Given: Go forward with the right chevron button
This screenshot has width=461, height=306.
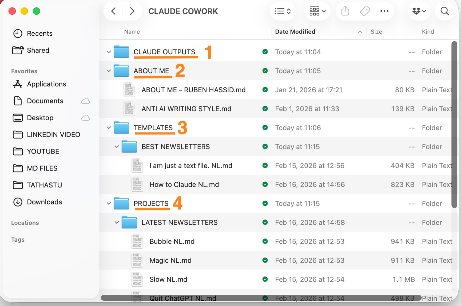Looking at the screenshot, I should (x=132, y=11).
